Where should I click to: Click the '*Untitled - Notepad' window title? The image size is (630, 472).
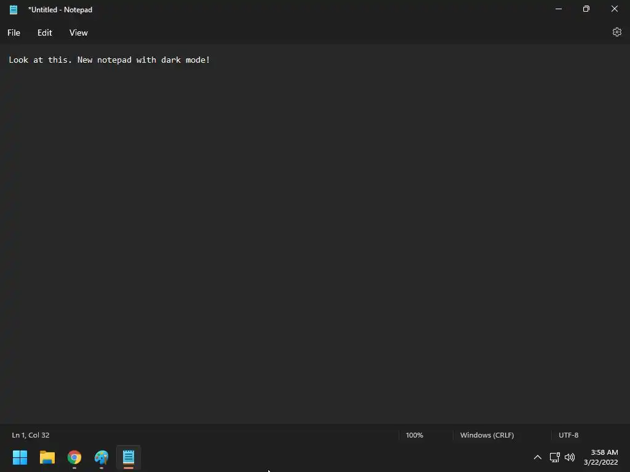pyautogui.click(x=60, y=10)
